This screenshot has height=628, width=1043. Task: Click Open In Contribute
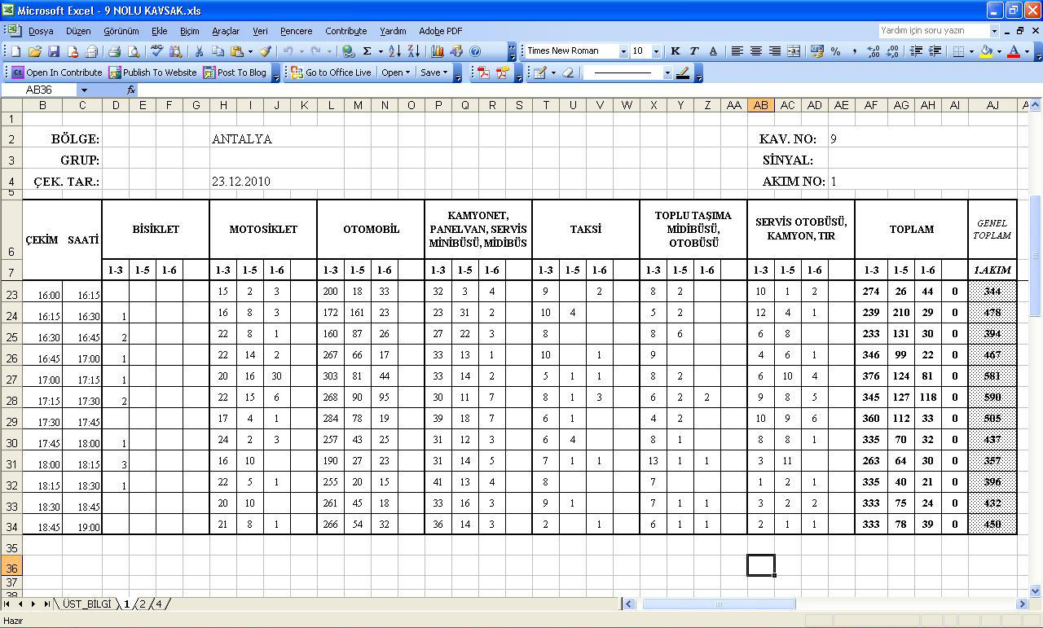tap(56, 72)
